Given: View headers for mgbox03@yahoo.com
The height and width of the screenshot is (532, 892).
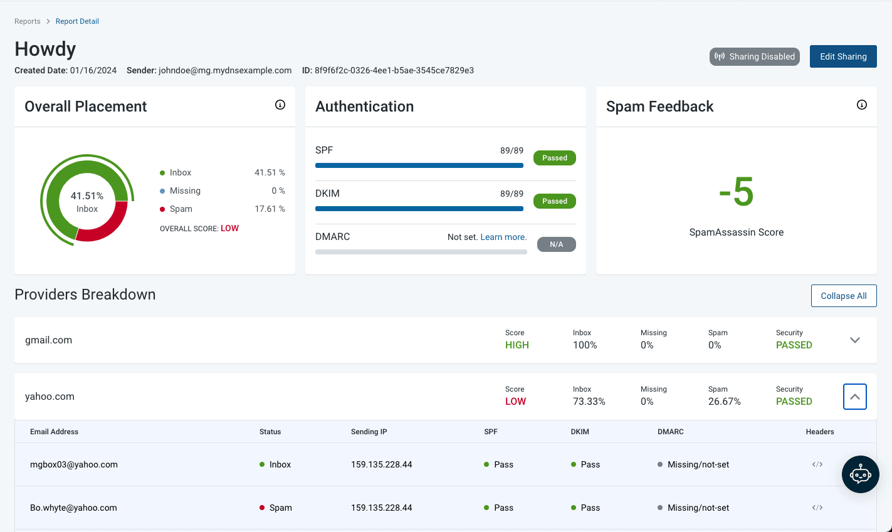Looking at the screenshot, I should (817, 464).
